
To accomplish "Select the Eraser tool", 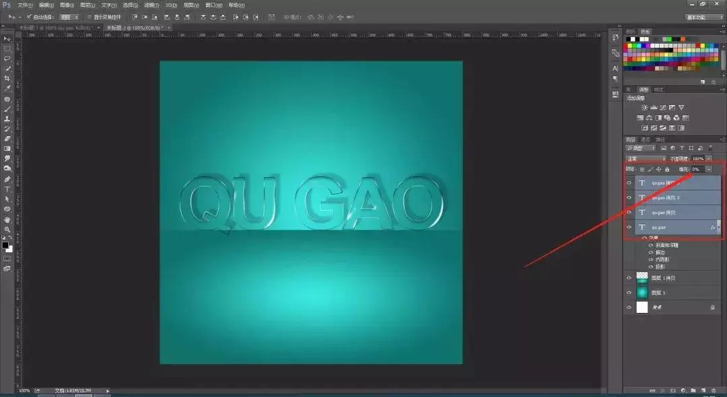I will click(x=7, y=139).
